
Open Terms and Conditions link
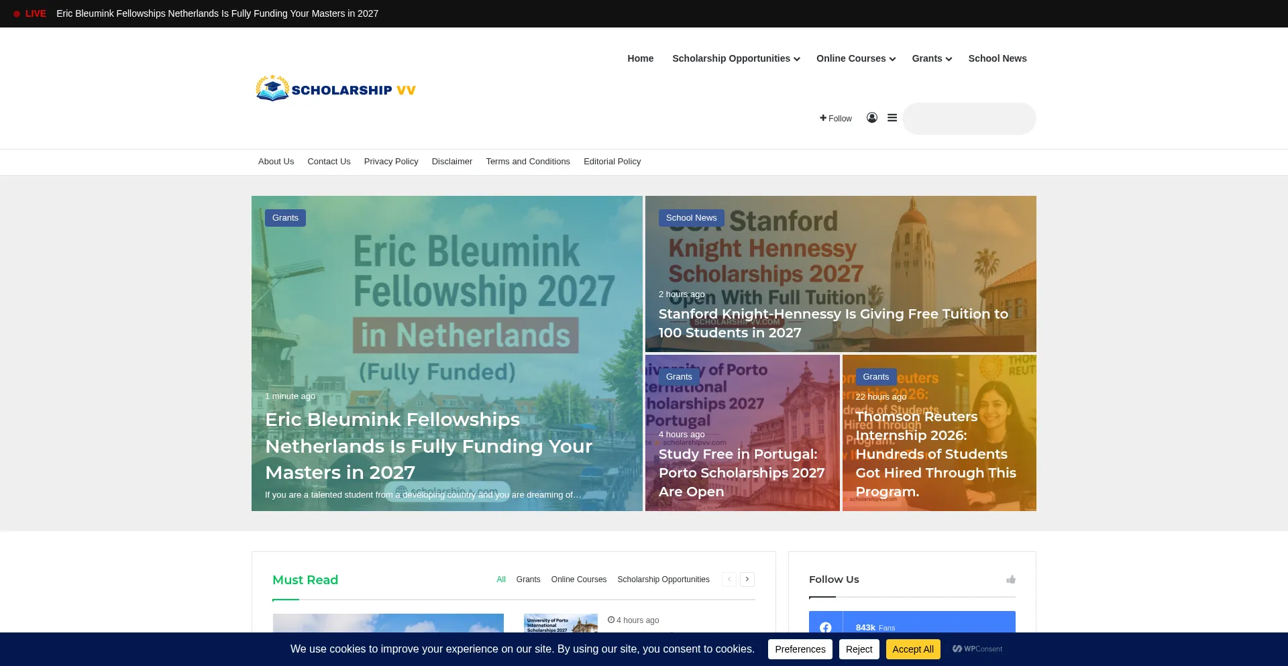point(528,162)
